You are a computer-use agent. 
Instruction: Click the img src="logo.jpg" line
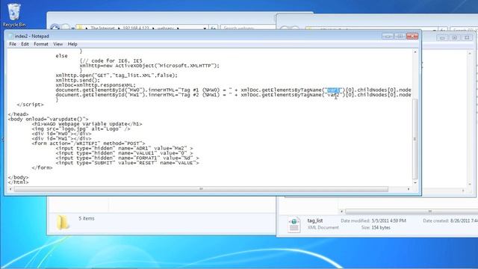pyautogui.click(x=81, y=129)
